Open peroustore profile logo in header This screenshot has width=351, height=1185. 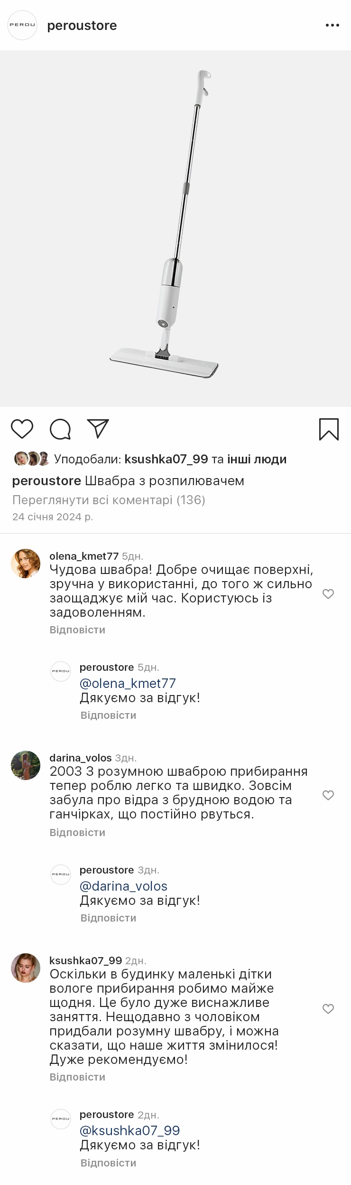[x=22, y=25]
